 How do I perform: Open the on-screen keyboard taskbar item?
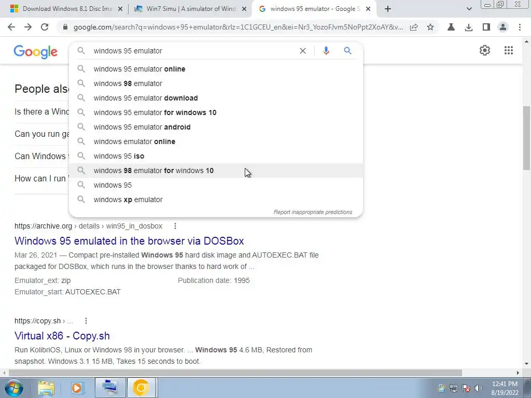coord(110,388)
